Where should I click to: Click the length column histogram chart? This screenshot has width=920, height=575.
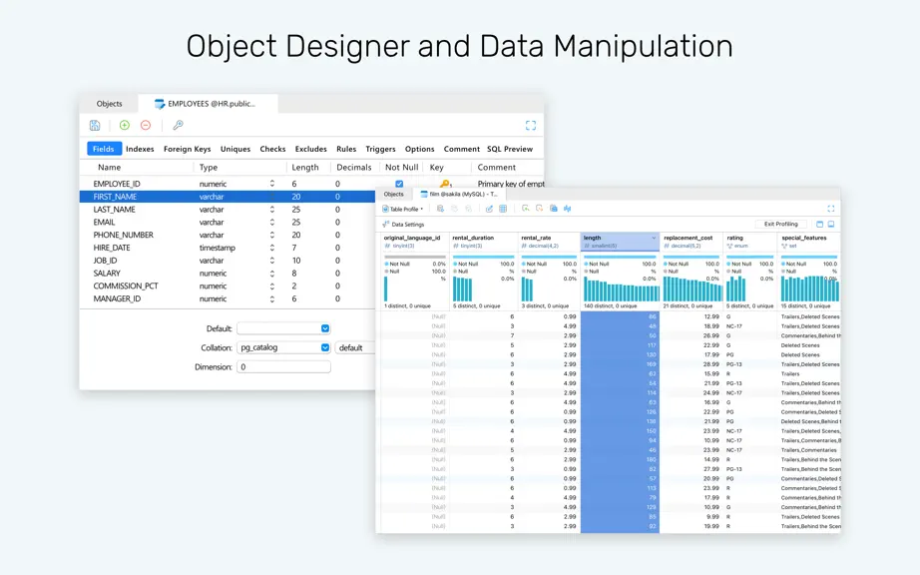pyautogui.click(x=621, y=290)
